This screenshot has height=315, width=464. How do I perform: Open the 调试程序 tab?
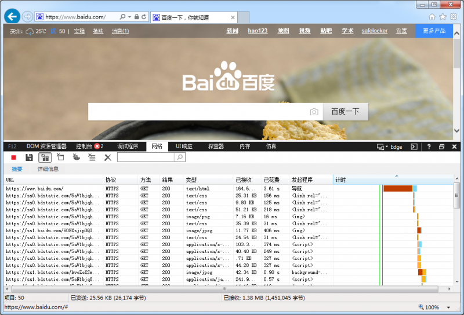[128, 146]
